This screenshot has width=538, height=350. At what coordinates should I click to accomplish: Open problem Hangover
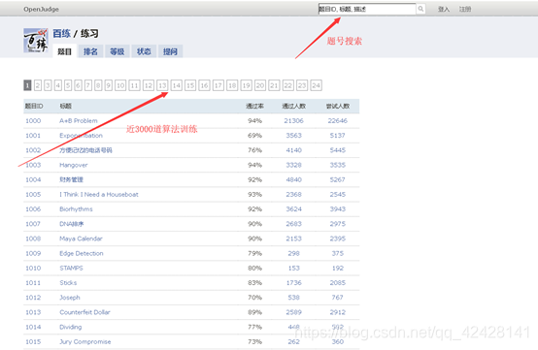pos(74,165)
